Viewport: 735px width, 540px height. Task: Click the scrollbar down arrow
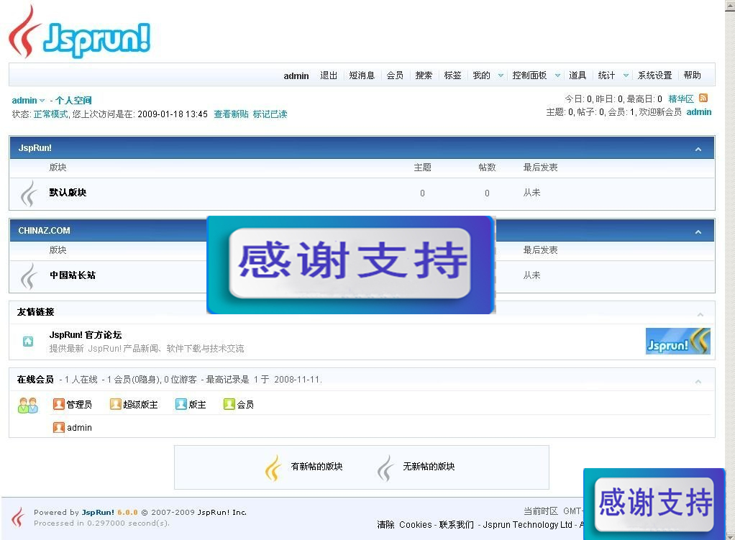coord(730,535)
